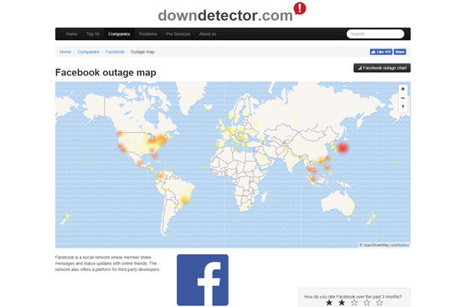This screenshot has height=307, width=469.
Task: Zoom out on the outage map
Action: tap(403, 98)
